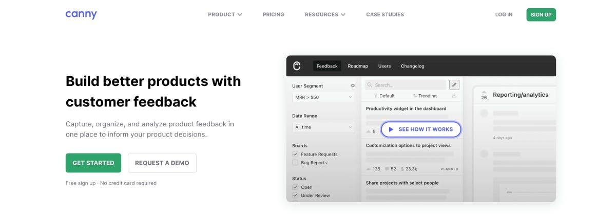Screen dimensions: 616x221
Task: Toggle the Feature Requests checkbox
Action: (295, 154)
